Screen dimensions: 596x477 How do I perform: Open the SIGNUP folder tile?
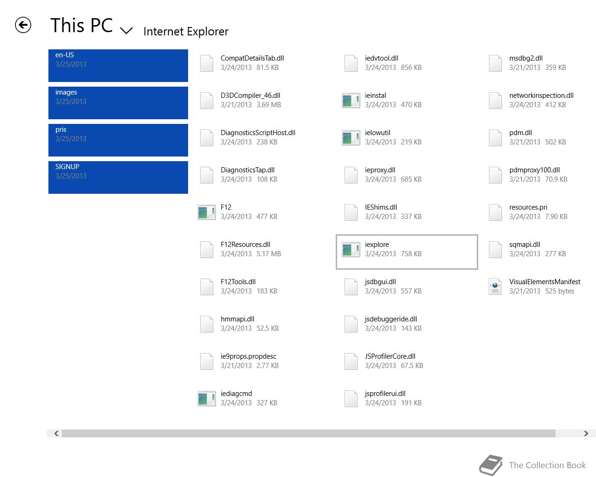coord(118,177)
